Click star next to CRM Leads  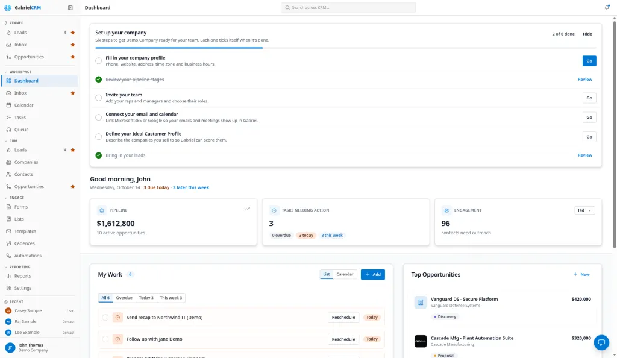click(73, 150)
